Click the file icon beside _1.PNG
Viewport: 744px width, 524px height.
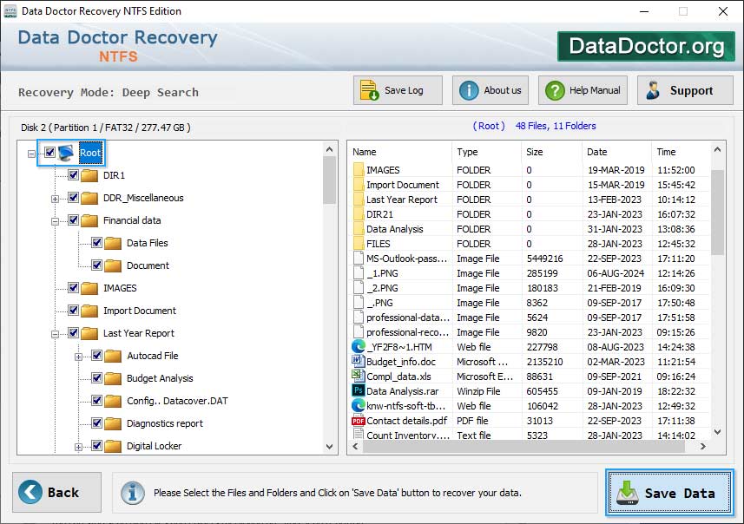point(359,273)
